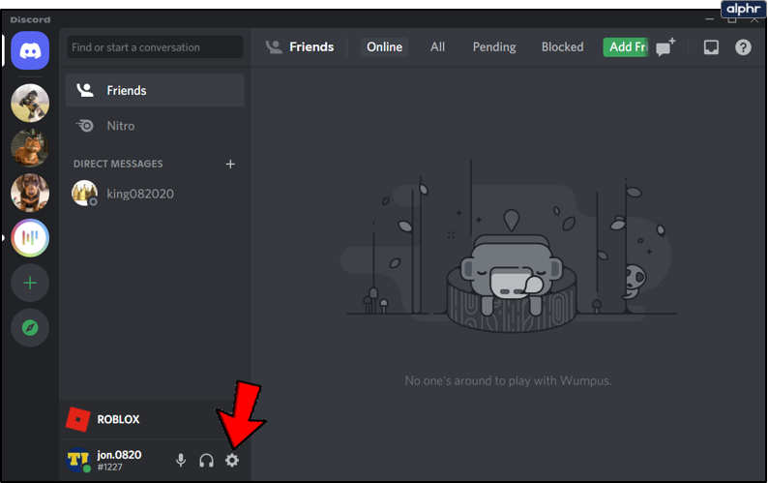
Task: Switch to the Pending tab
Action: pos(494,47)
